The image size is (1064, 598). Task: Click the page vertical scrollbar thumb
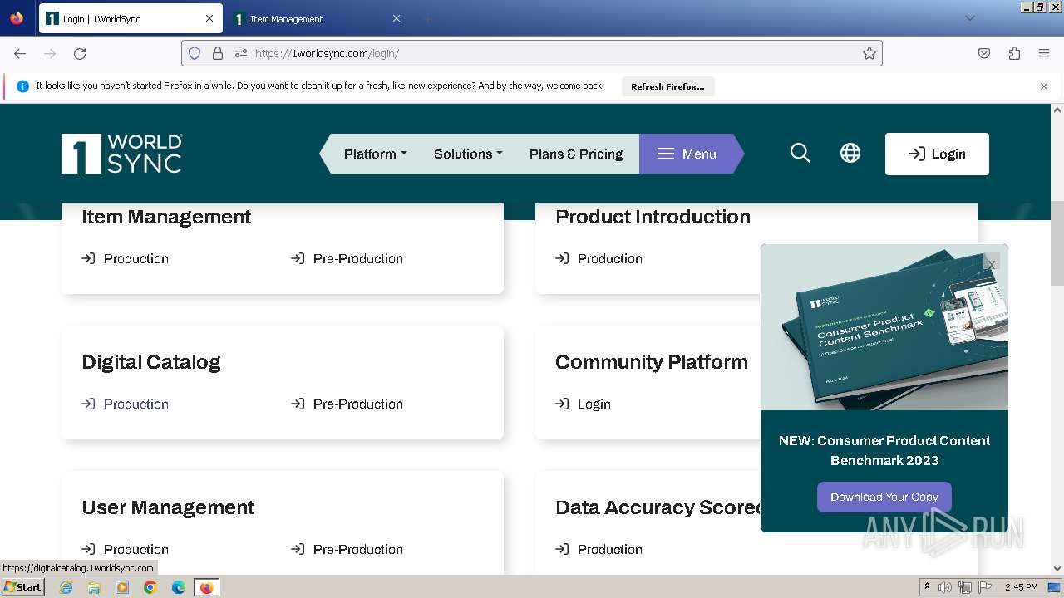pos(1057,243)
